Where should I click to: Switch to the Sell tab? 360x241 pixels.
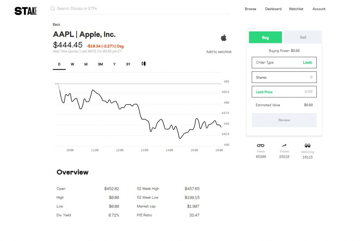coord(303,37)
